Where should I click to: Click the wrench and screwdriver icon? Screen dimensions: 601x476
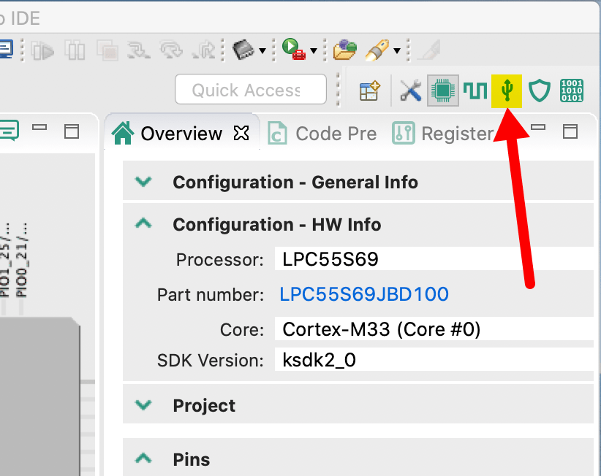tap(410, 91)
